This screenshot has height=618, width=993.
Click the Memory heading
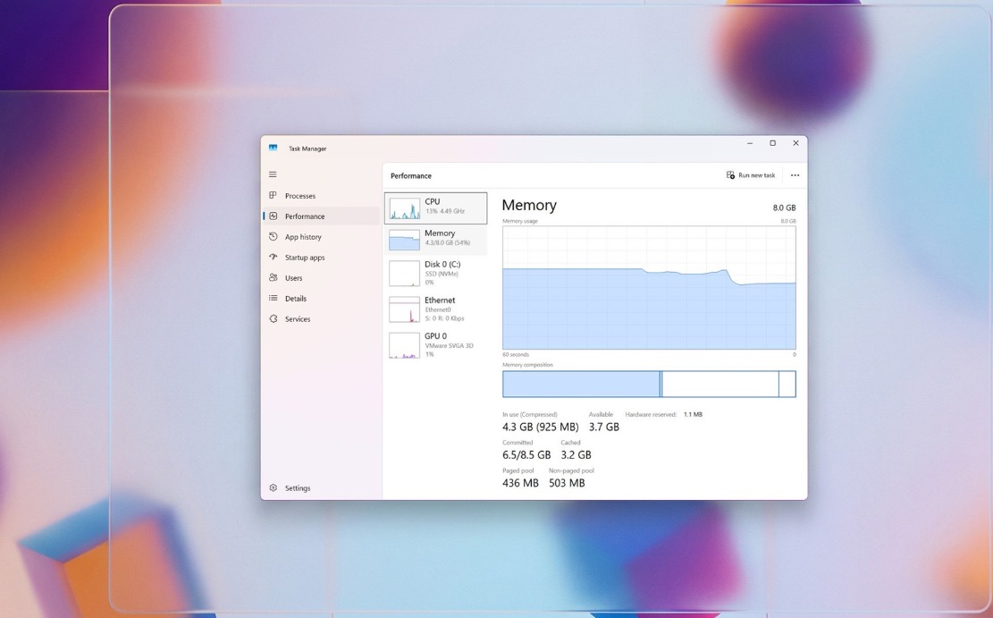[529, 206]
